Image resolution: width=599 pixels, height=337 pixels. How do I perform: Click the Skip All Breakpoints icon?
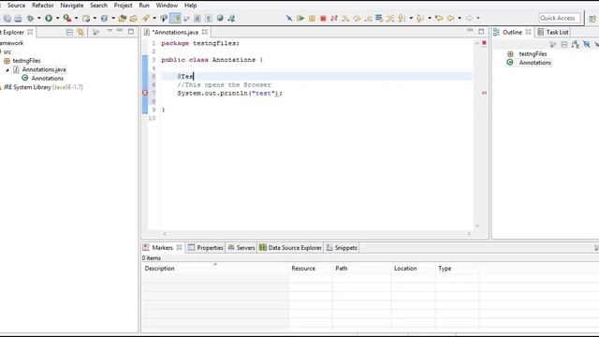click(x=289, y=18)
